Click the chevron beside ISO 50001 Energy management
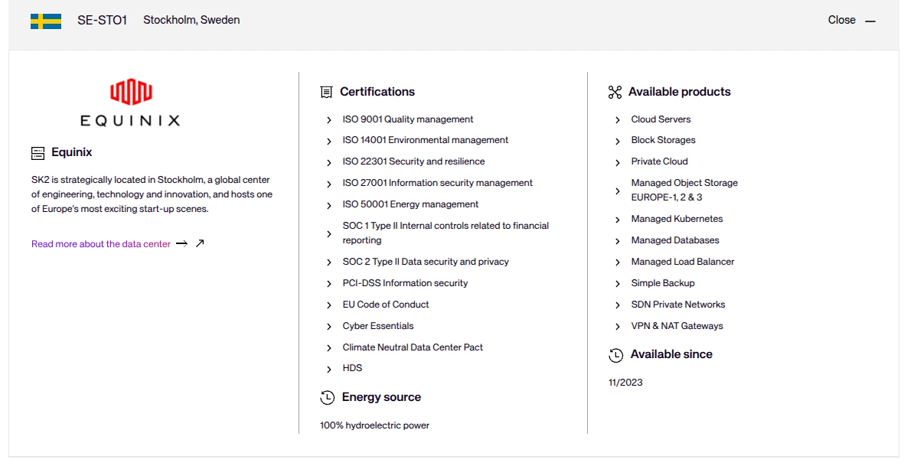The height and width of the screenshot is (466, 904). [329, 206]
